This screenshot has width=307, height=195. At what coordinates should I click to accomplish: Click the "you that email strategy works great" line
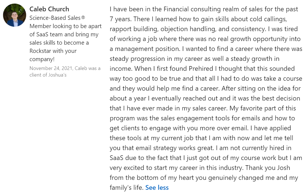tap(162, 148)
